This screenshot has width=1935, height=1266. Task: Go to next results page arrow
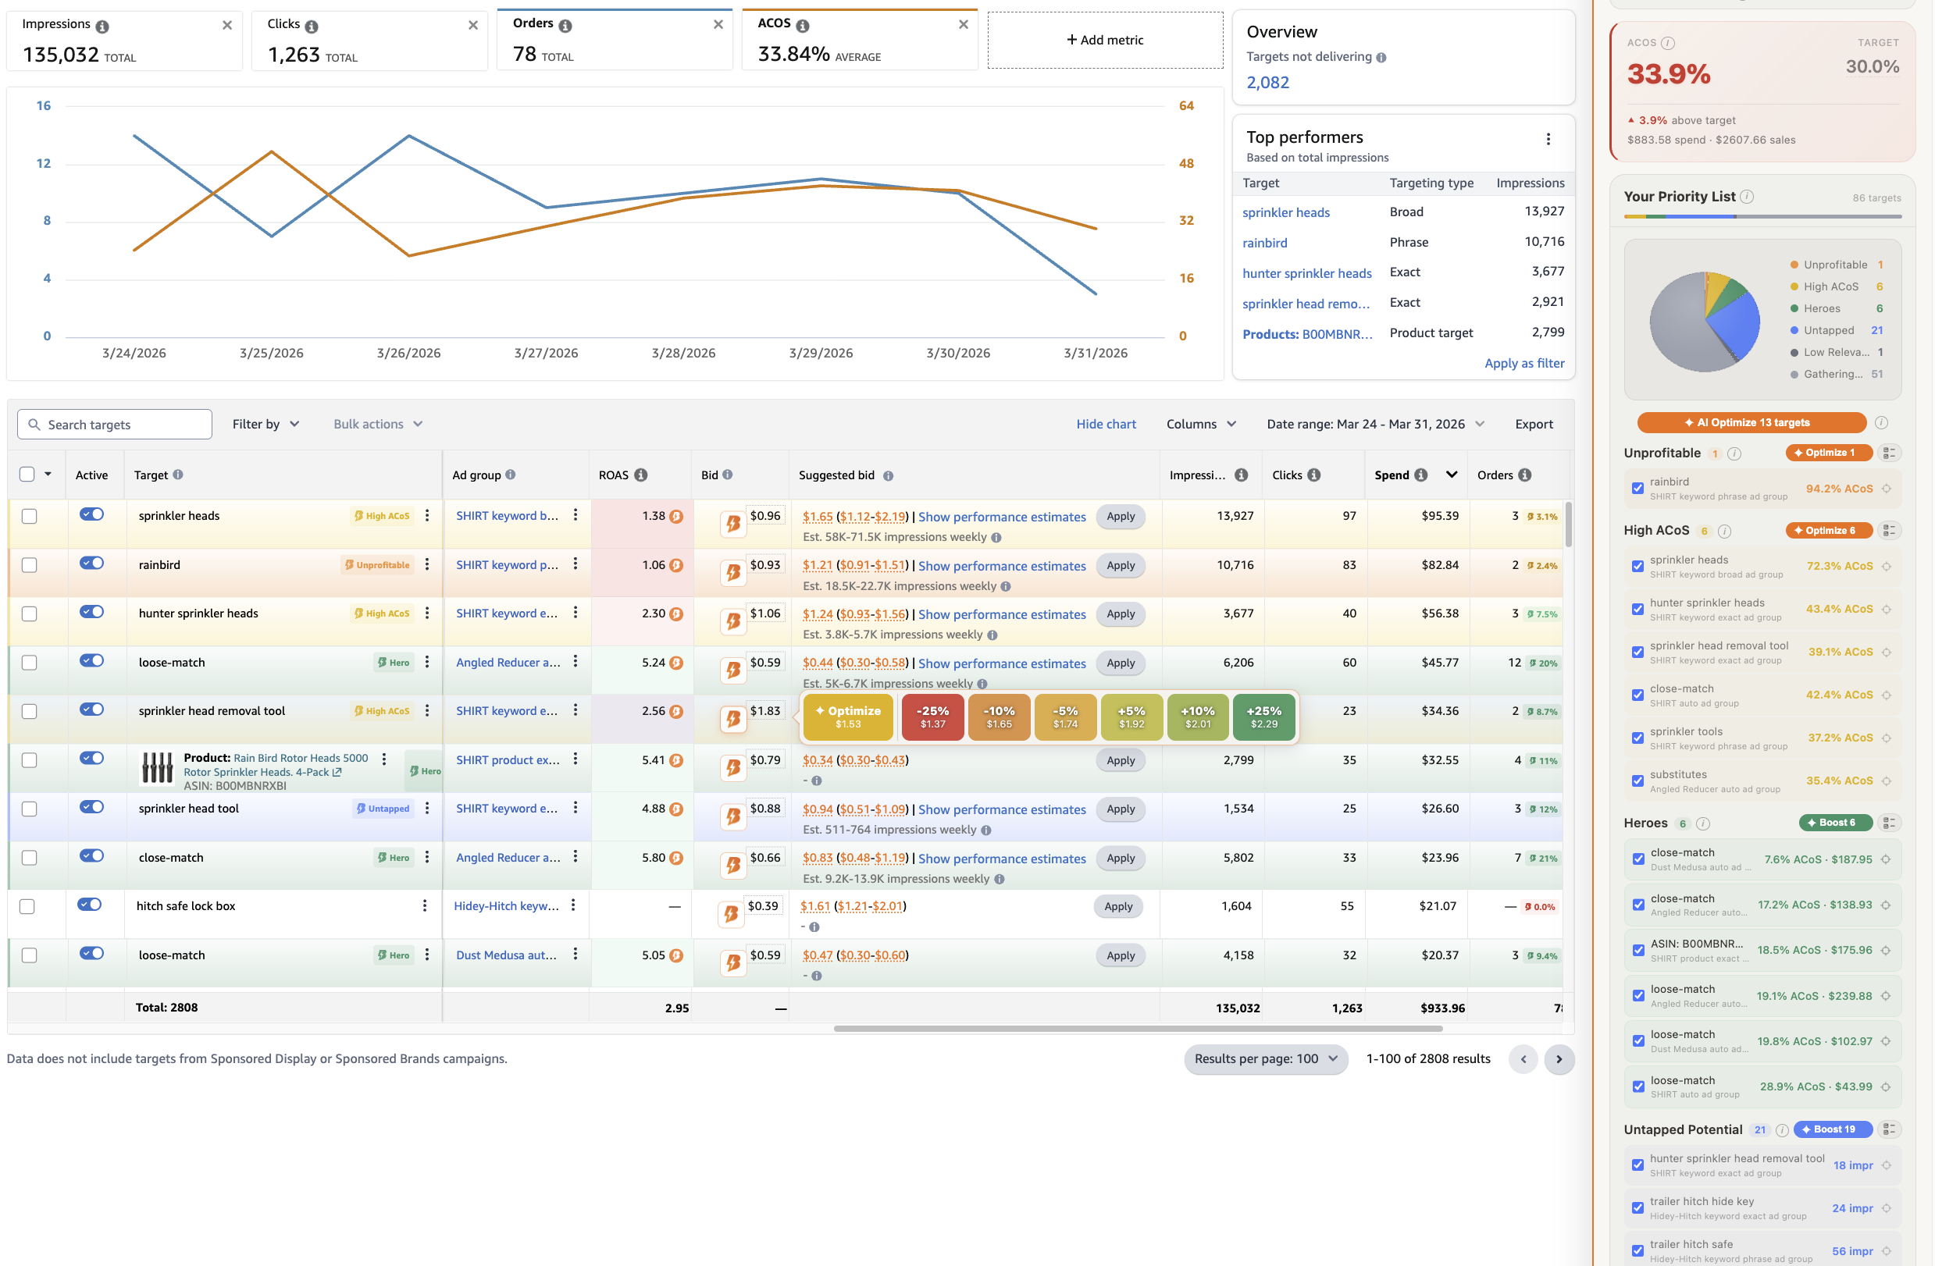tap(1558, 1059)
